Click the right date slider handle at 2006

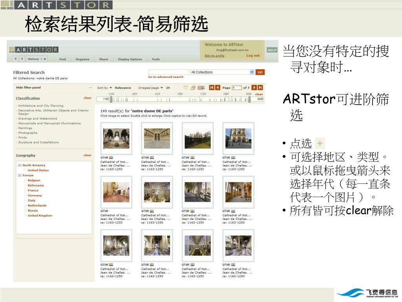pyautogui.click(x=249, y=99)
